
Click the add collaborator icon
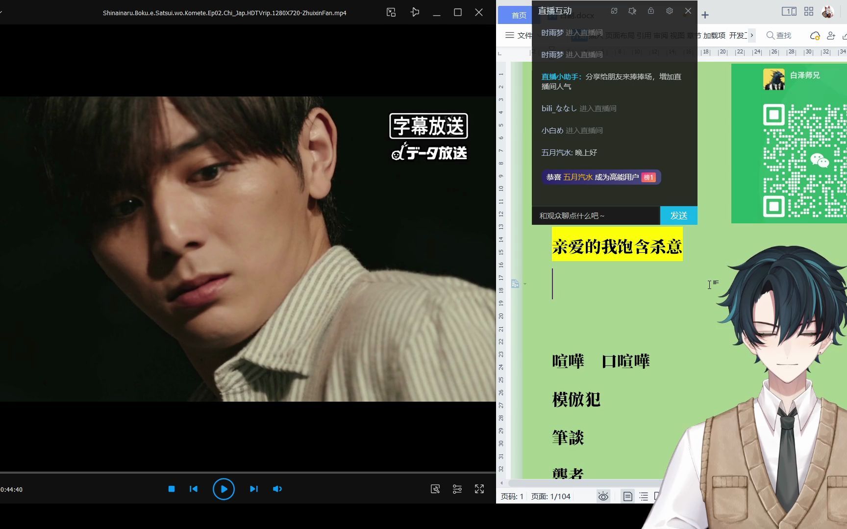(x=831, y=36)
